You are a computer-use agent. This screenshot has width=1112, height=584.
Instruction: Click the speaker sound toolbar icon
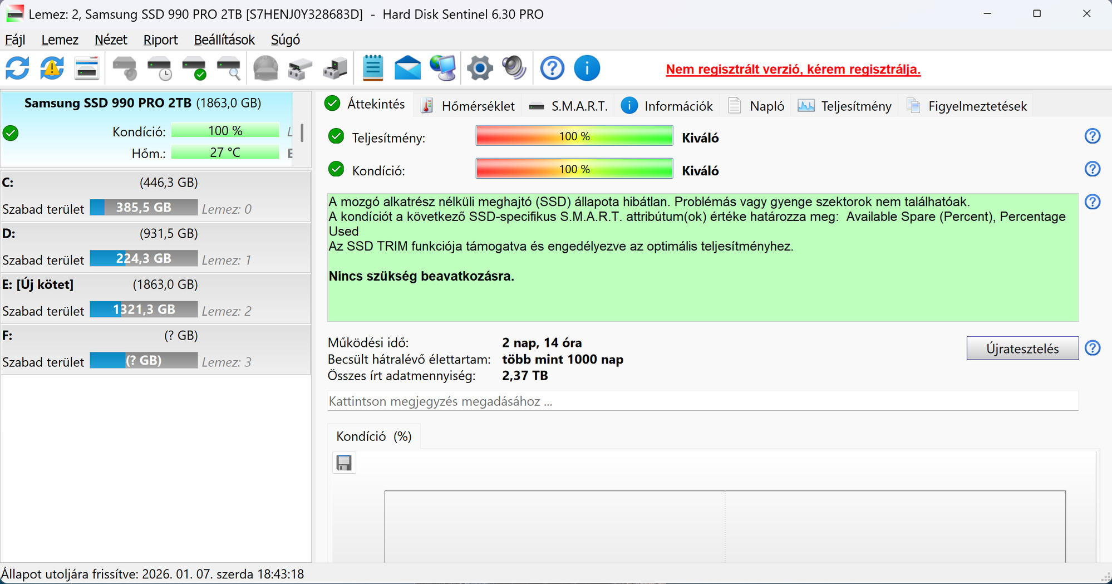click(514, 68)
